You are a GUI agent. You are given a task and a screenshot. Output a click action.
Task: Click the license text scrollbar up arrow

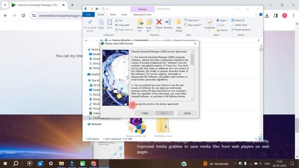pyautogui.click(x=192, y=52)
